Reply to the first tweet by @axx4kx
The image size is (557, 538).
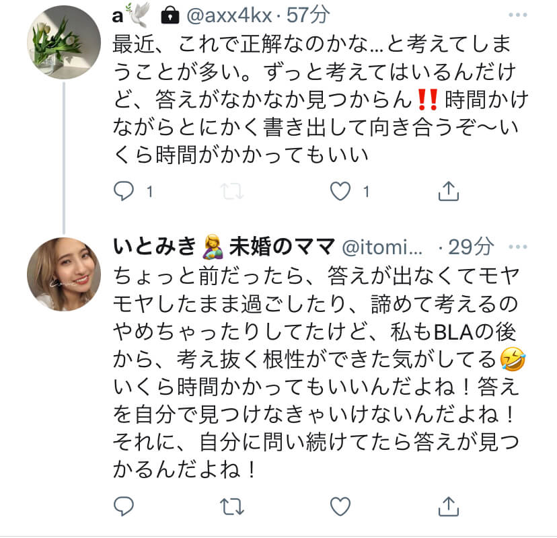[123, 192]
